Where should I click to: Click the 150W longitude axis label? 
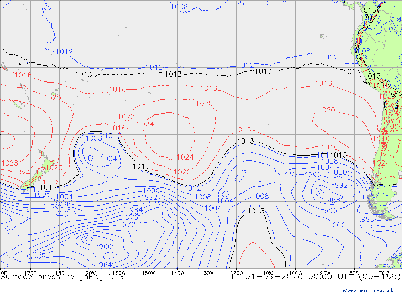pos(148,273)
